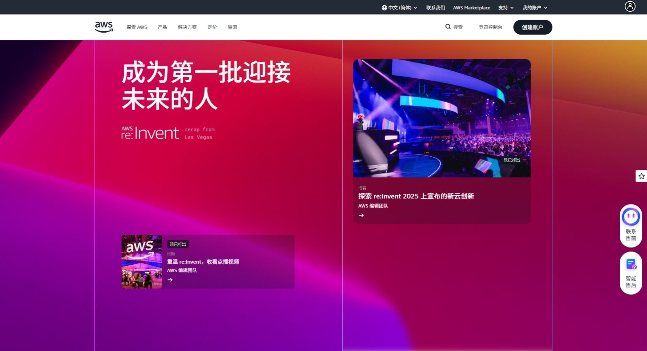Click the globe language icon
The width and height of the screenshot is (647, 351).
[384, 8]
